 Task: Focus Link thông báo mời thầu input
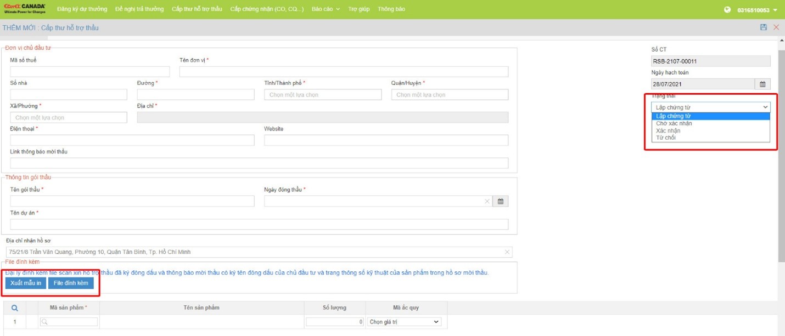(x=259, y=163)
